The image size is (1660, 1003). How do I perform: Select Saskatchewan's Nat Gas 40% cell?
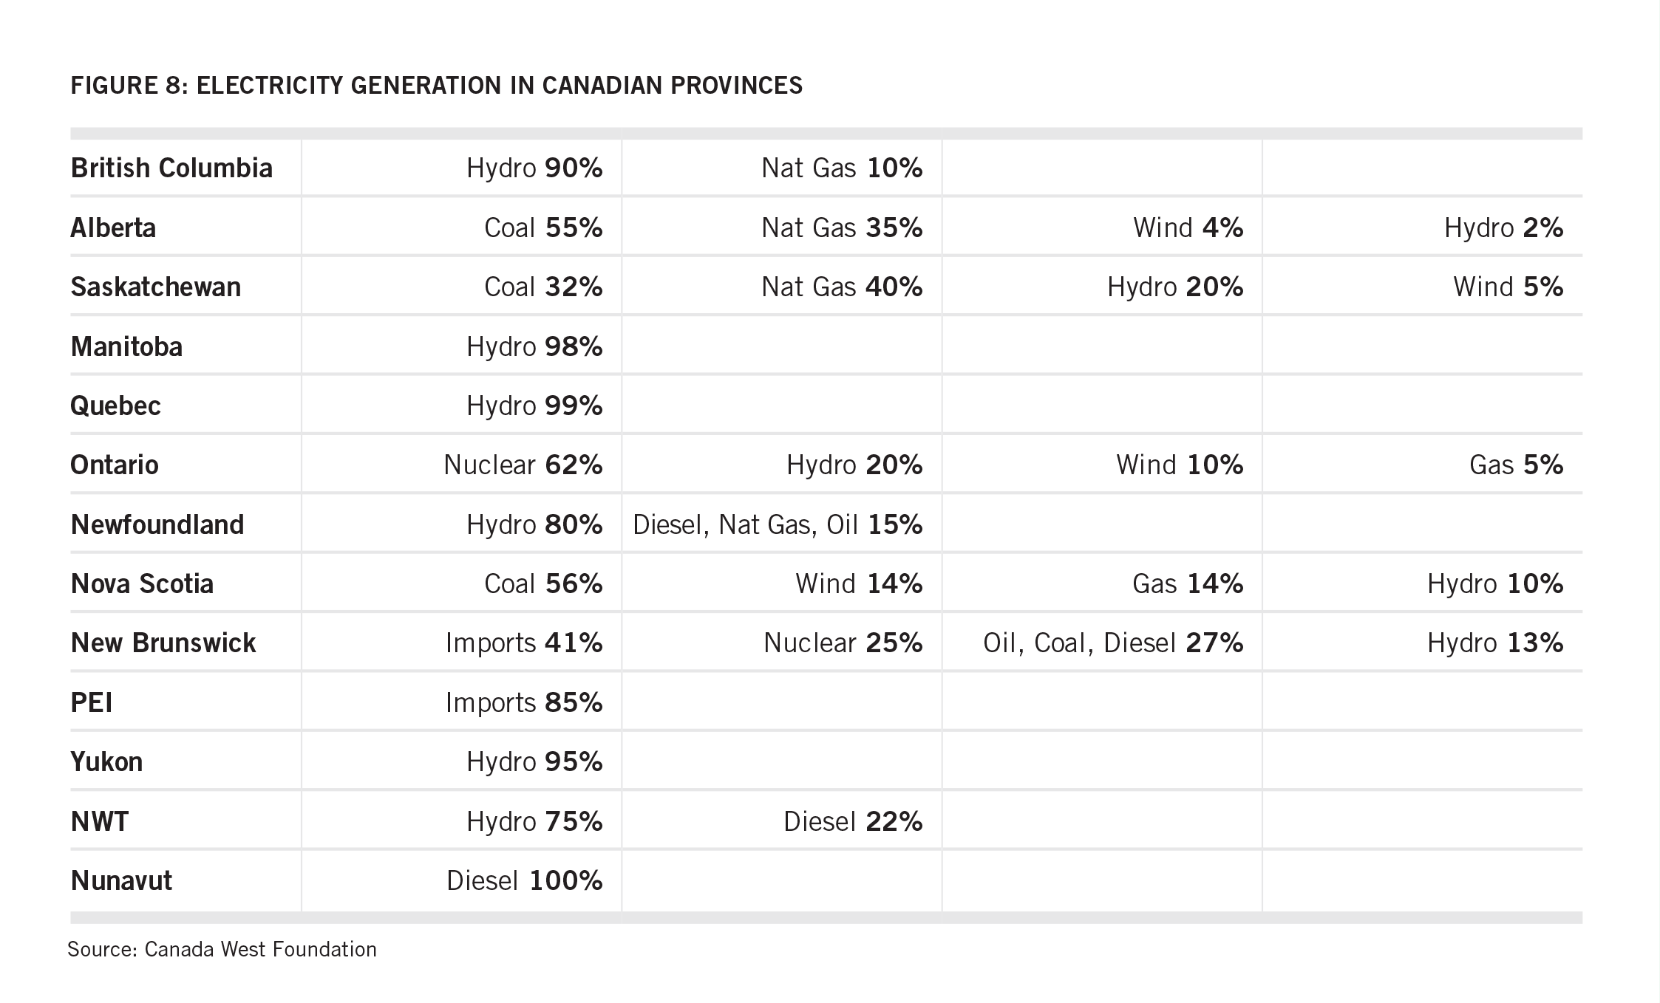(x=842, y=287)
